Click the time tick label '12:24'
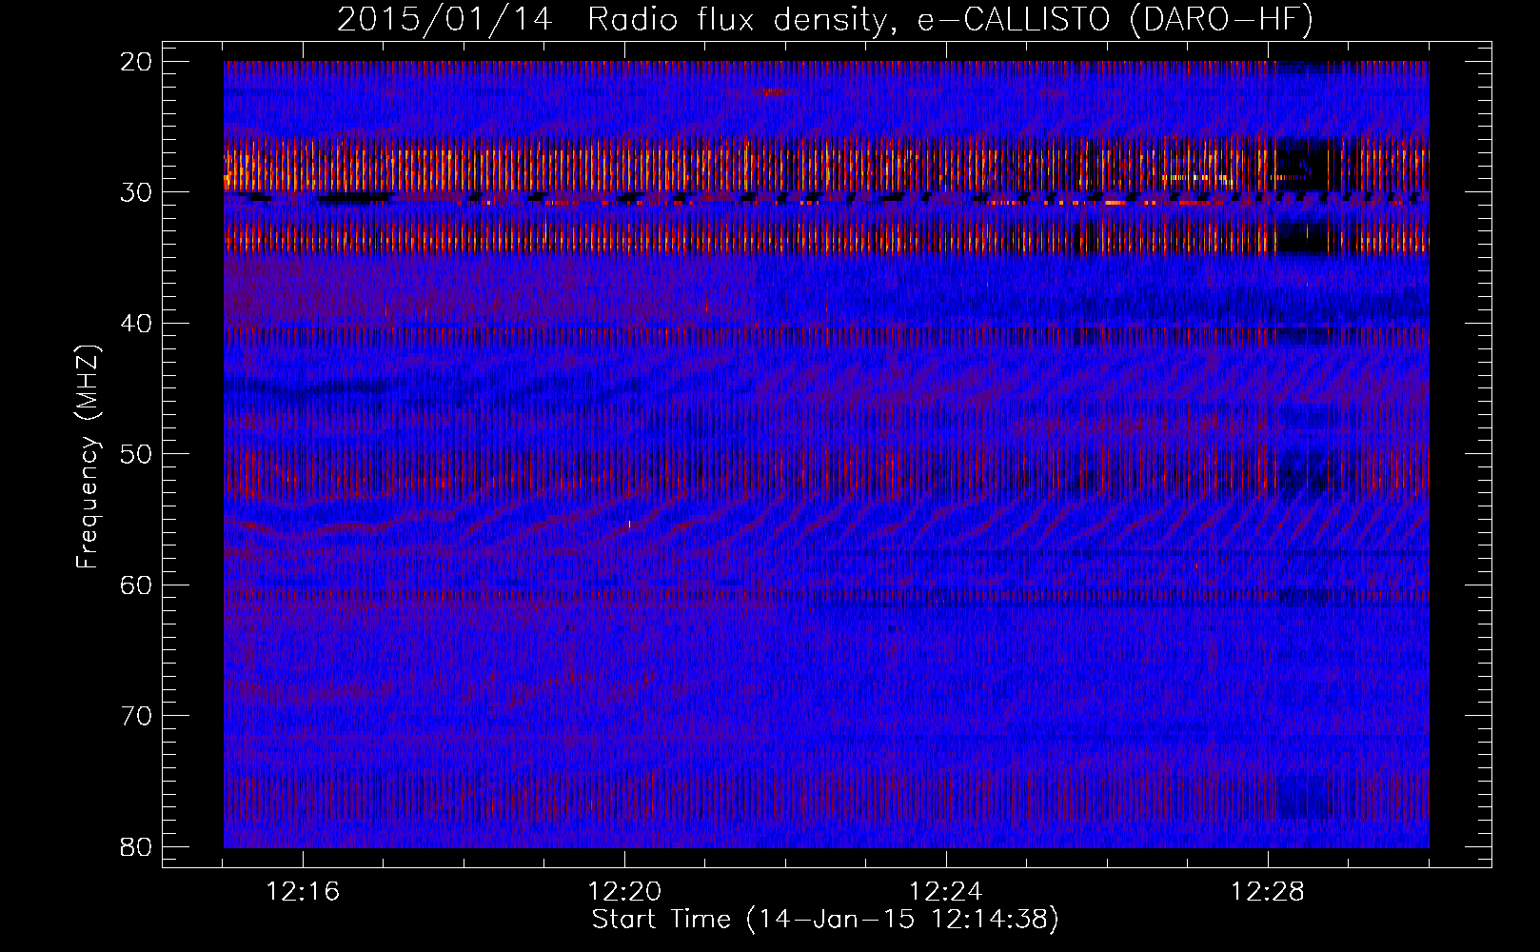Viewport: 1540px width, 952px height. coord(946,892)
